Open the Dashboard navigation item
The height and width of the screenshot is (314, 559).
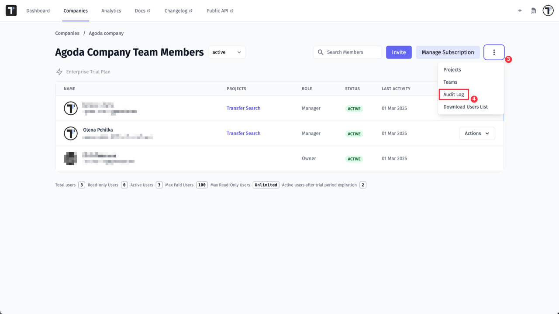point(38,10)
